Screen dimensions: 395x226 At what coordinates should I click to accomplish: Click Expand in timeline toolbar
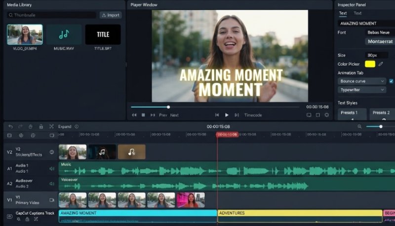click(x=65, y=127)
